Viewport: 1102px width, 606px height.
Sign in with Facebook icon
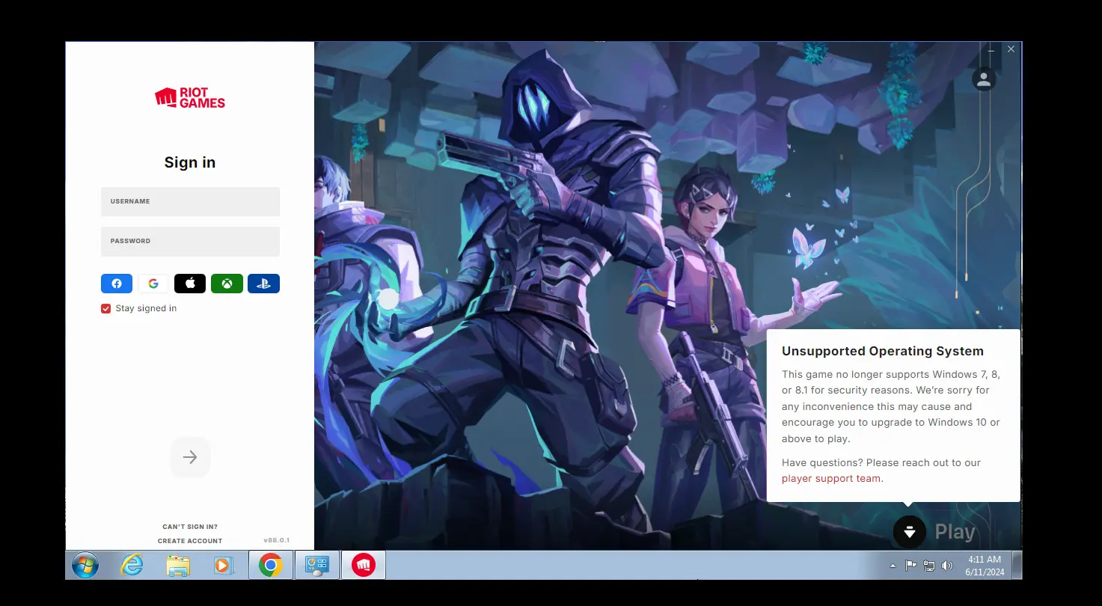[117, 284]
